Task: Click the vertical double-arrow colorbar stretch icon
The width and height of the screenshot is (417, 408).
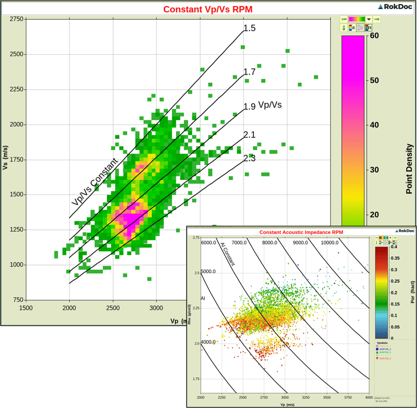Action: [x=344, y=28]
